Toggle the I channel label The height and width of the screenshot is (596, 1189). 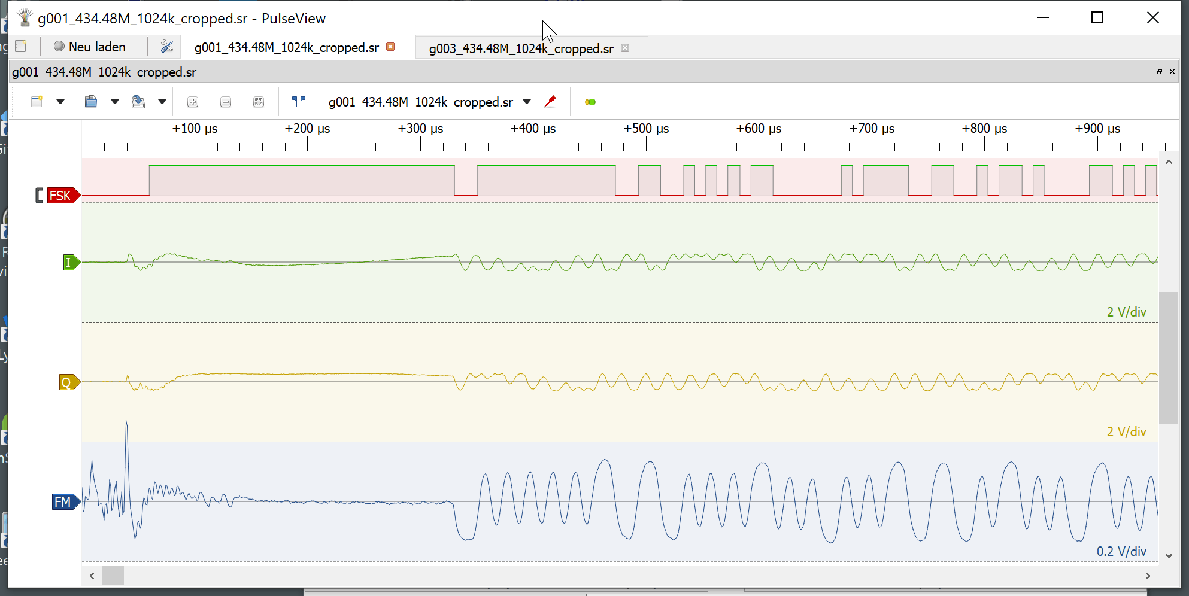click(70, 262)
